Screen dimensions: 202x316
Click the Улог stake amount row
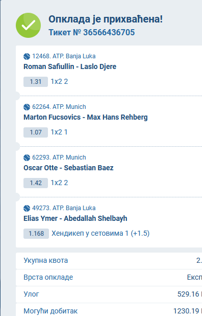point(109,295)
